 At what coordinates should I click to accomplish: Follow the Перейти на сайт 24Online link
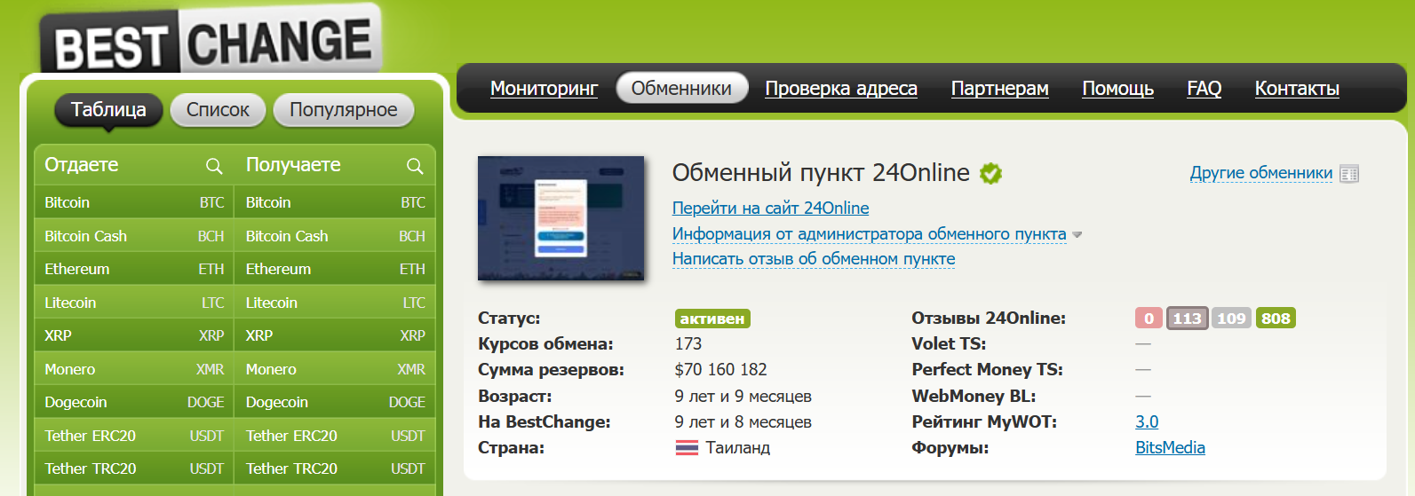click(x=770, y=208)
